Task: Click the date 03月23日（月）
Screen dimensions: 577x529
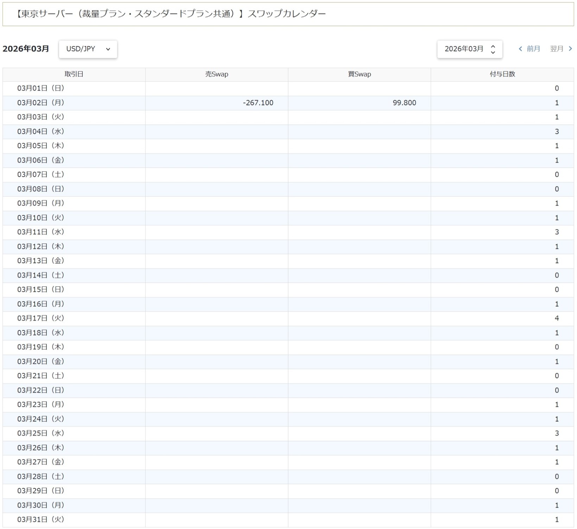Action: point(41,404)
